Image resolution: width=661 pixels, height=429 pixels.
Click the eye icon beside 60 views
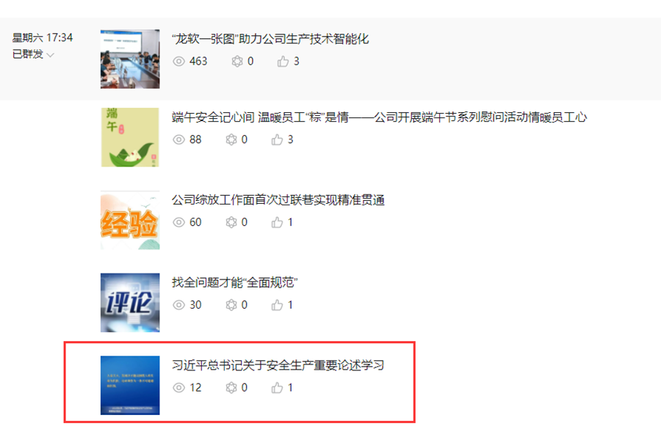[x=178, y=222]
